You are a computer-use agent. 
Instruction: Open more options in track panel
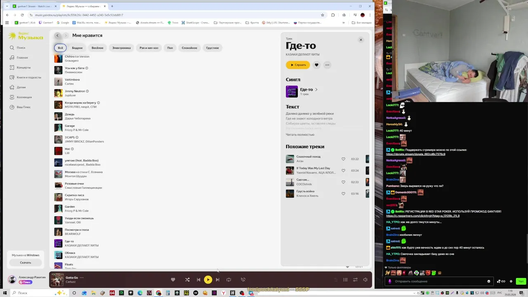[x=327, y=65]
